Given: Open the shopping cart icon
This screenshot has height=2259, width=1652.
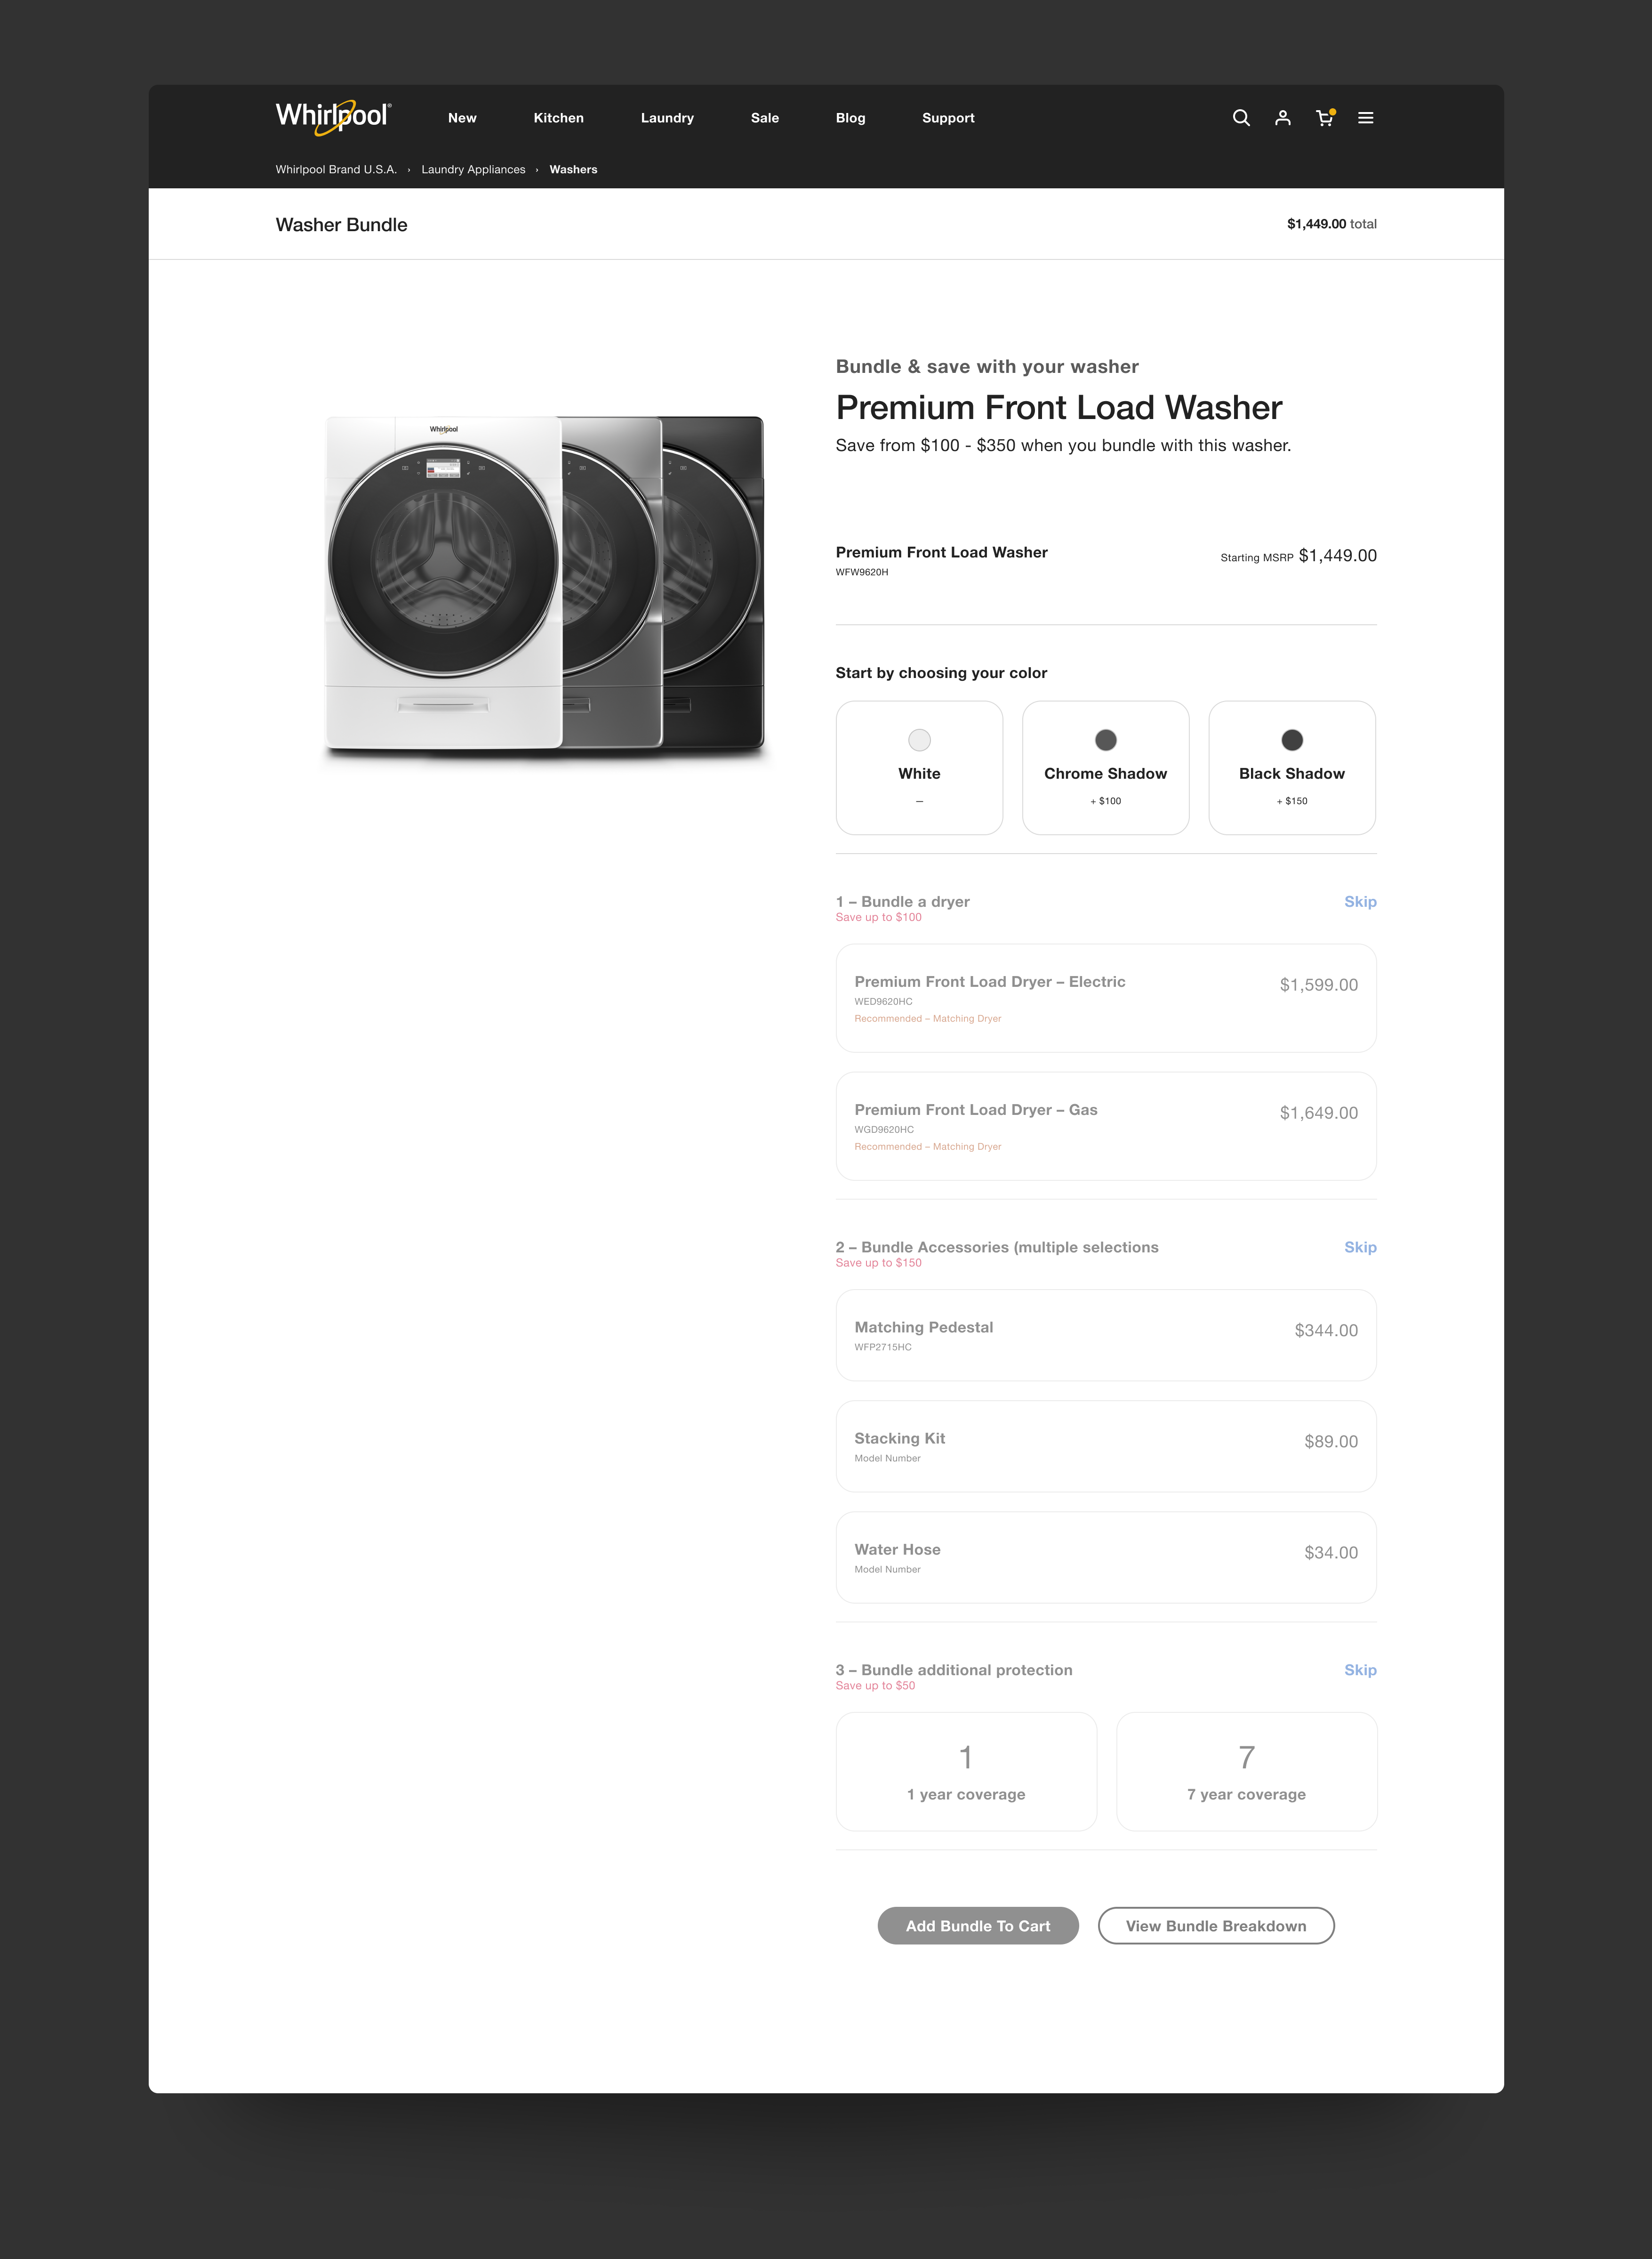Looking at the screenshot, I should (1325, 118).
